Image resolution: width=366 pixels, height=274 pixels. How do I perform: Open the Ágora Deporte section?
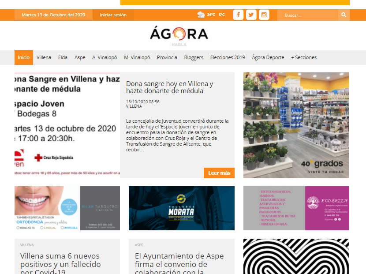pos(268,57)
